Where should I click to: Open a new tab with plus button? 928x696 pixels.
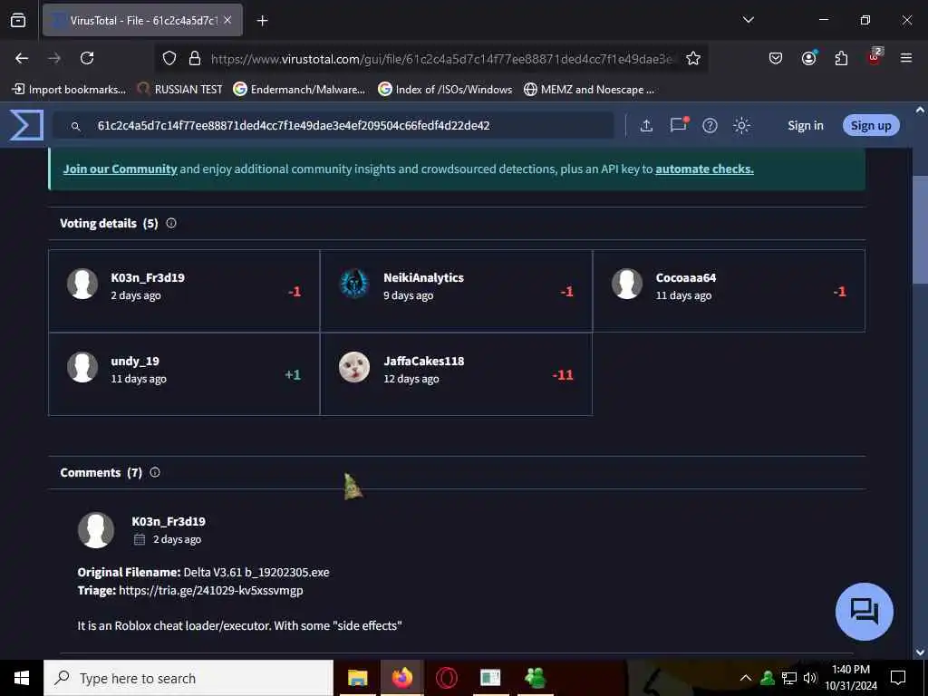263,21
